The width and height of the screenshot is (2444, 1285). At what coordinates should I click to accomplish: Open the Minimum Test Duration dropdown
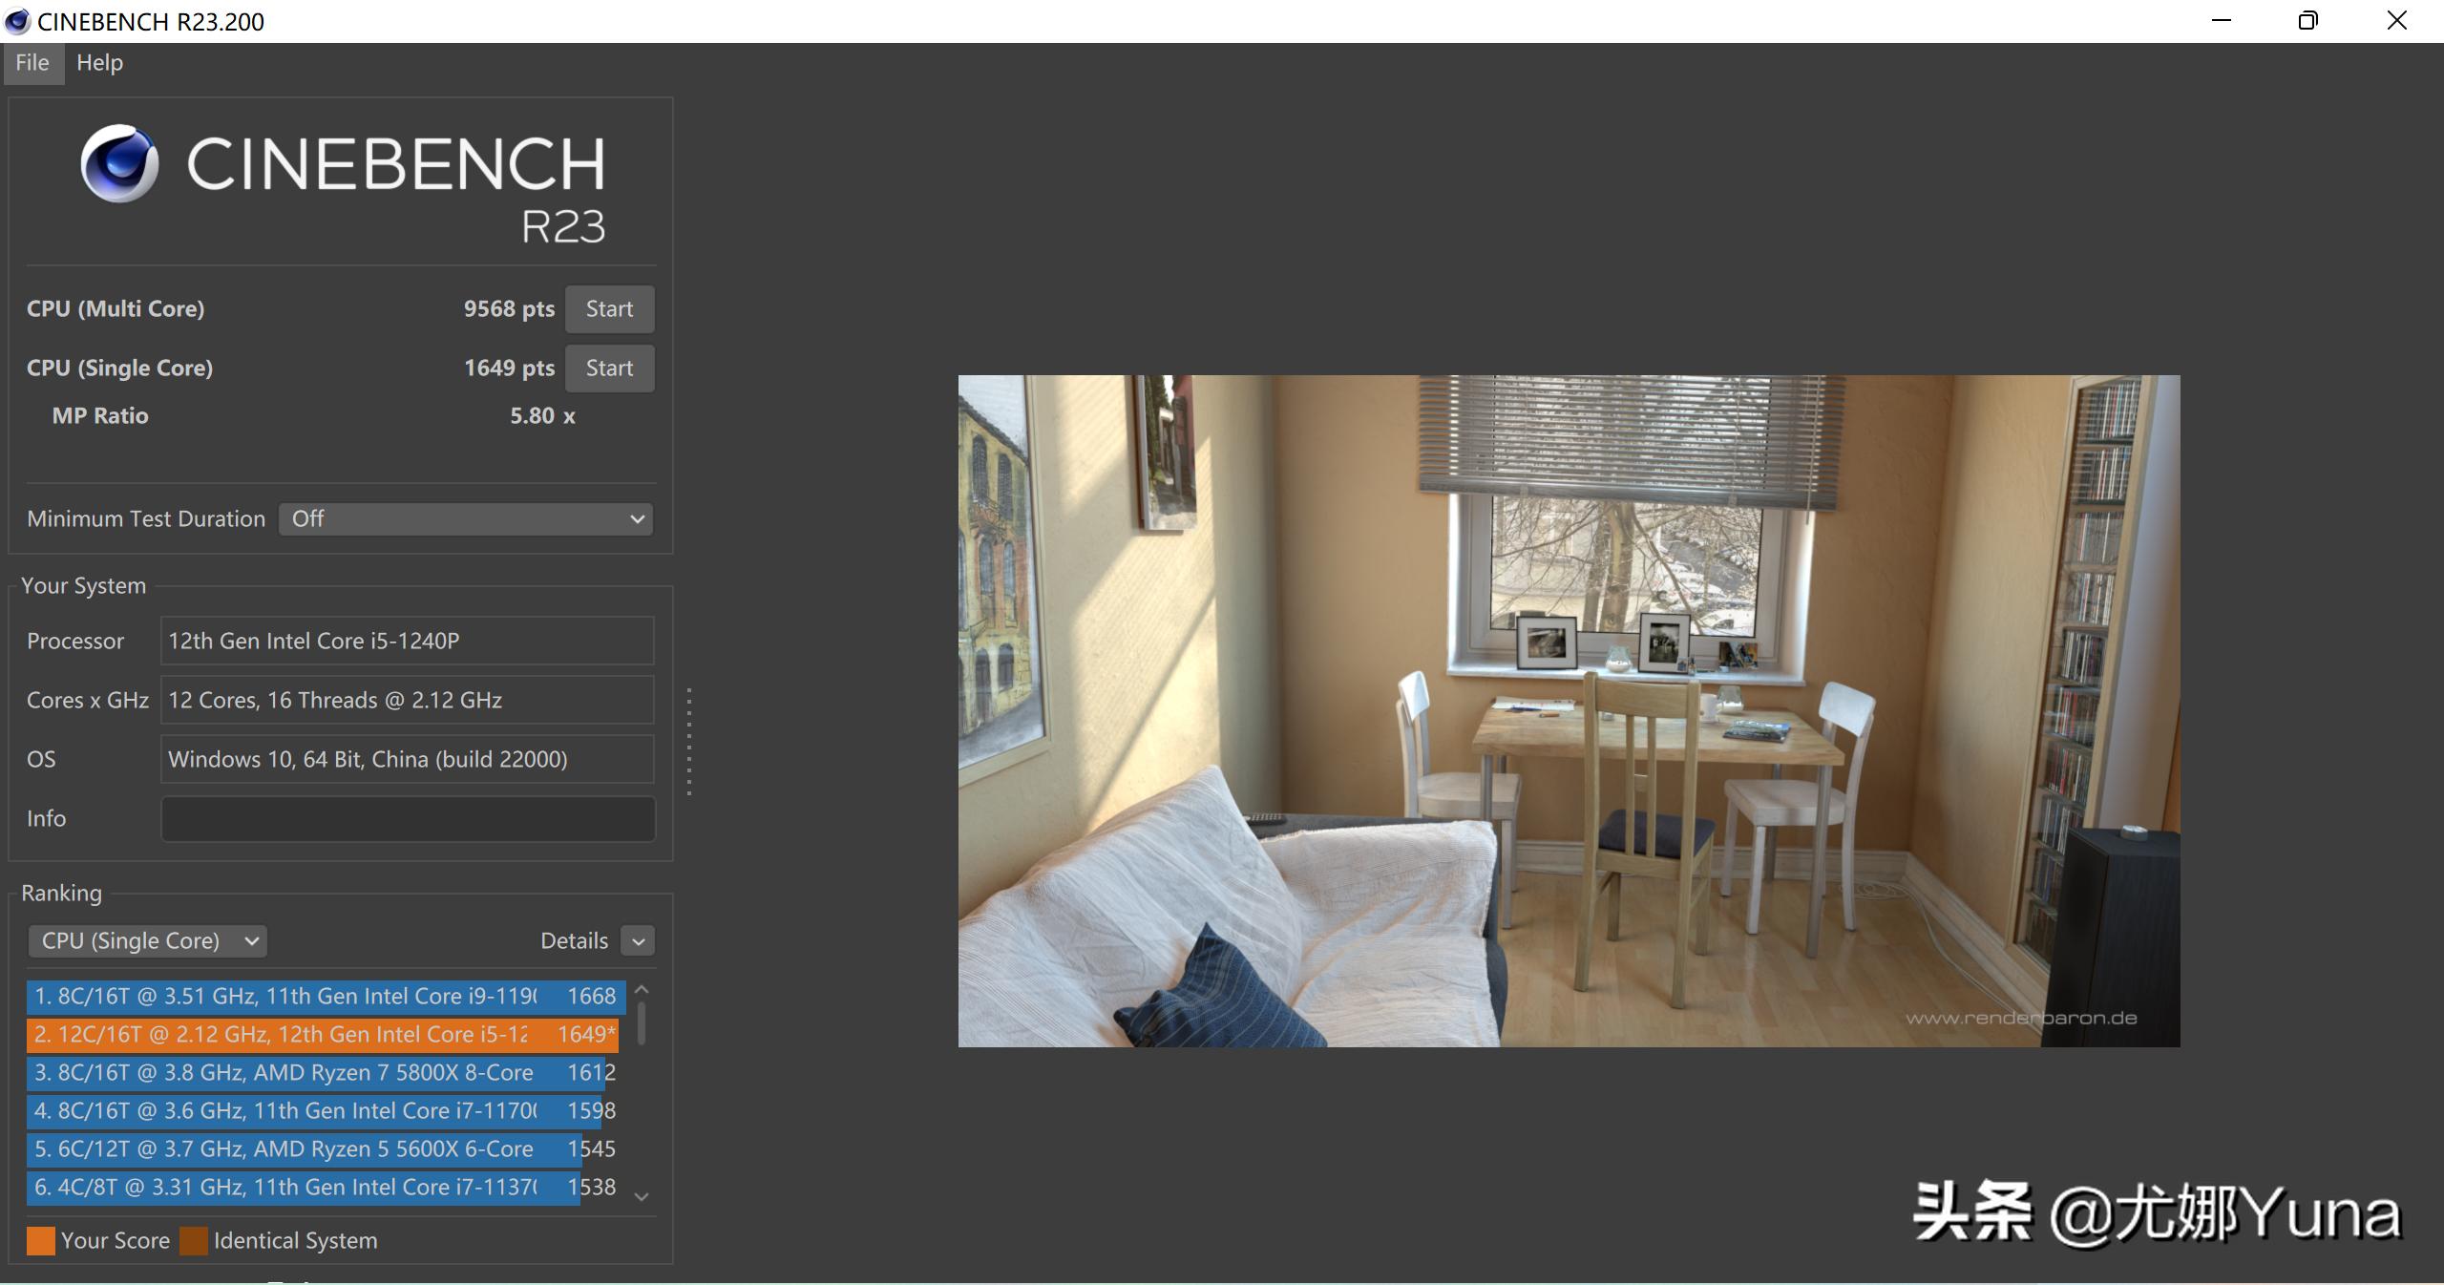pos(466,518)
